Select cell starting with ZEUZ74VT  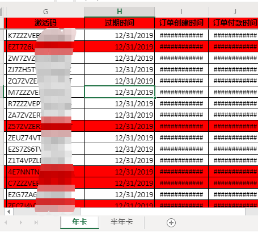[45, 138]
